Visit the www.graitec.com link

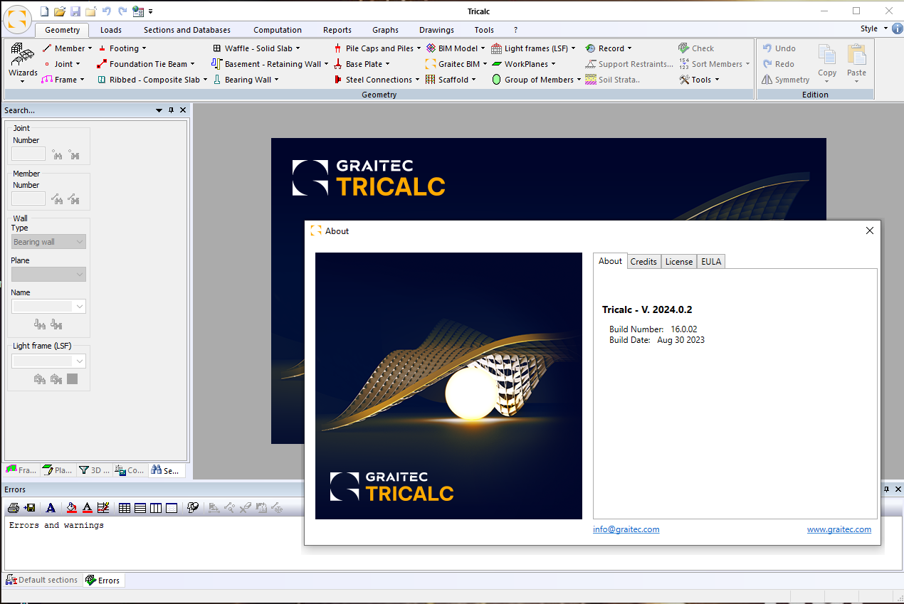pyautogui.click(x=839, y=529)
